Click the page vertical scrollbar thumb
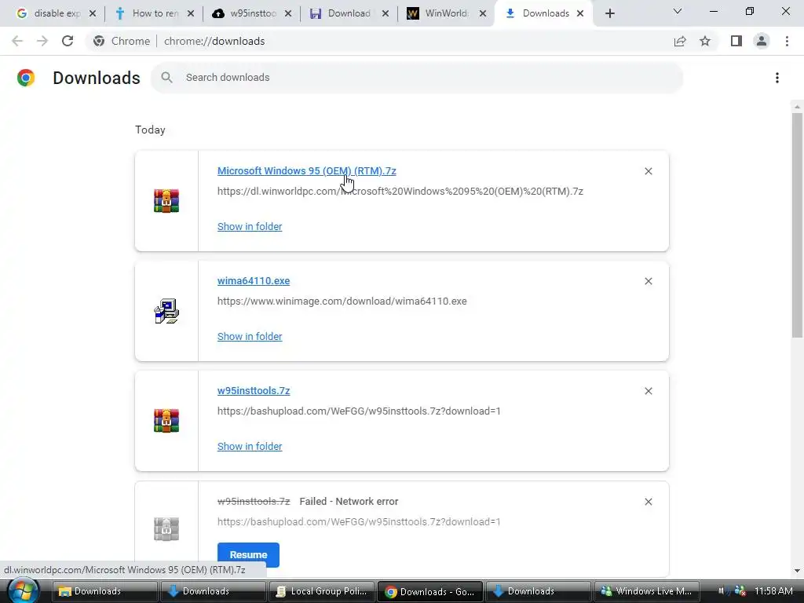The height and width of the screenshot is (603, 804). point(797,225)
